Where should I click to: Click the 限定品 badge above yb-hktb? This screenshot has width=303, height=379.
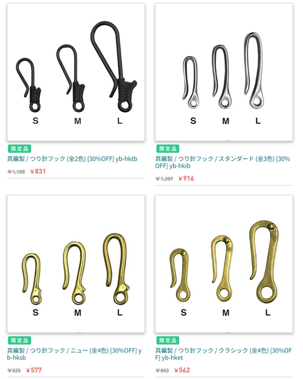tap(20, 149)
